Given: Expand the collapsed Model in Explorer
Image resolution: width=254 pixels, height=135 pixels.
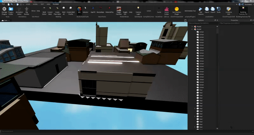Looking at the screenshot, I should (192, 27).
